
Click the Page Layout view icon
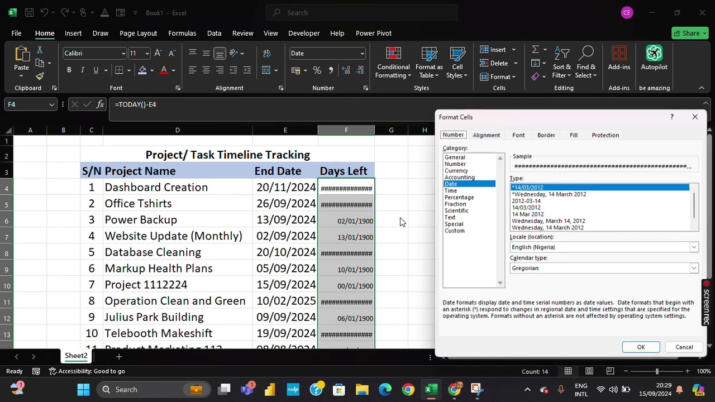pyautogui.click(x=589, y=371)
